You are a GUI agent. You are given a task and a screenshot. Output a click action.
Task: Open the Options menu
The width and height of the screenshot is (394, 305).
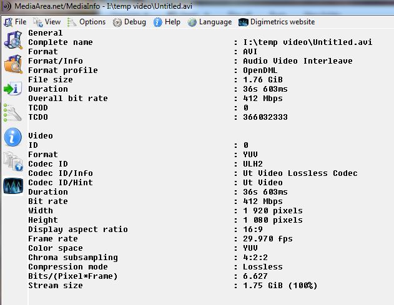(87, 22)
